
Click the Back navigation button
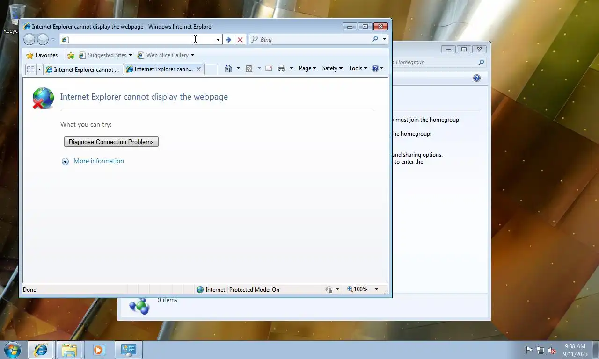click(29, 40)
